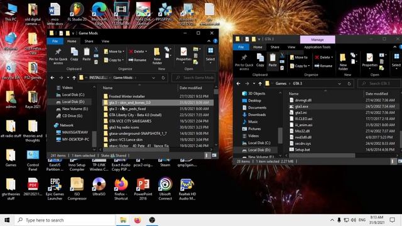Screen dimensions: 402x226
Task: Switch to View tab in Game Mods window
Action: coord(106,41)
